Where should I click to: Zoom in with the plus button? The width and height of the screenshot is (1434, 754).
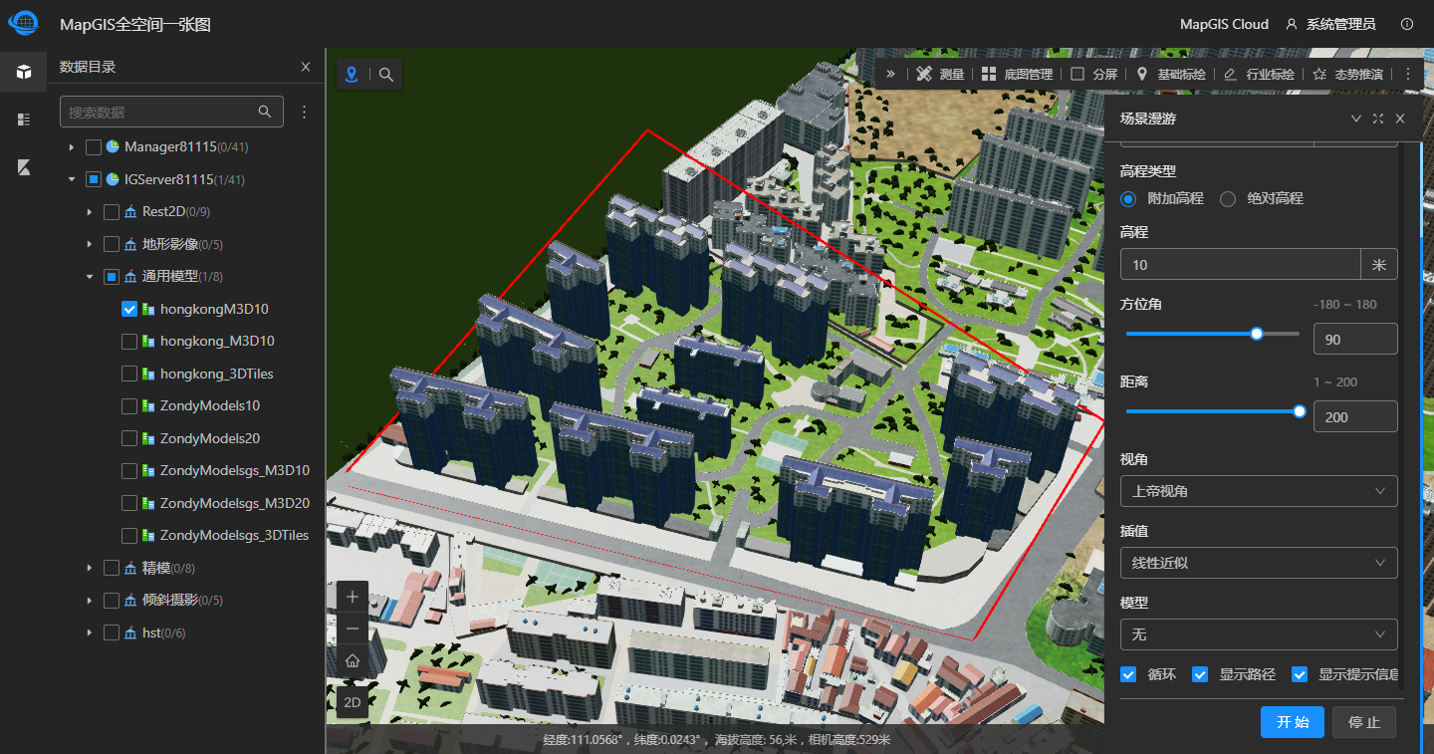point(353,598)
